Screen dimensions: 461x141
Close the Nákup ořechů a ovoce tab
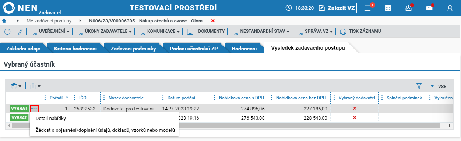(x=213, y=21)
